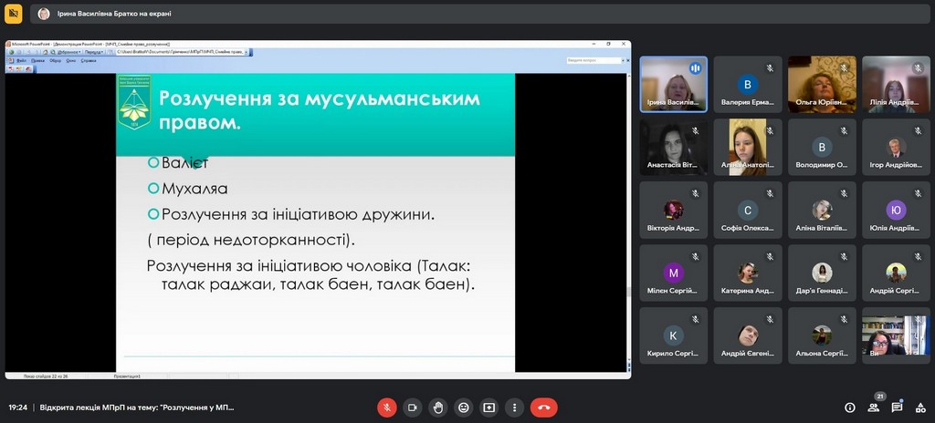The height and width of the screenshot is (423, 935).
Task: Select Ольга Юріївна's video tile
Action: [x=822, y=84]
